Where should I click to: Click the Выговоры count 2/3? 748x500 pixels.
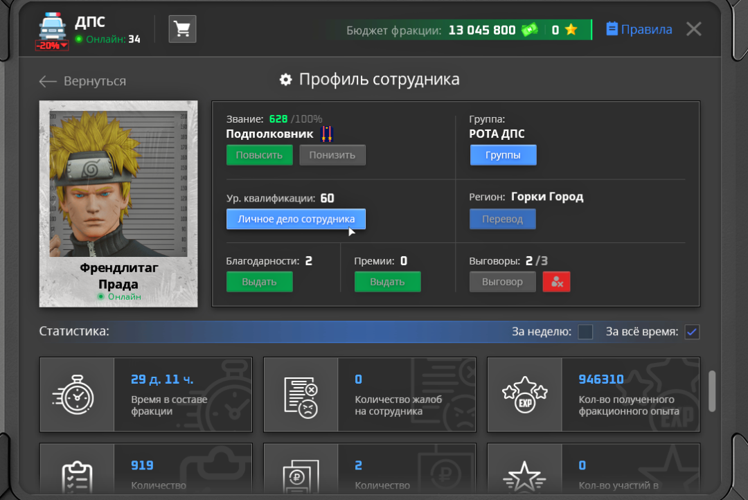[537, 261]
